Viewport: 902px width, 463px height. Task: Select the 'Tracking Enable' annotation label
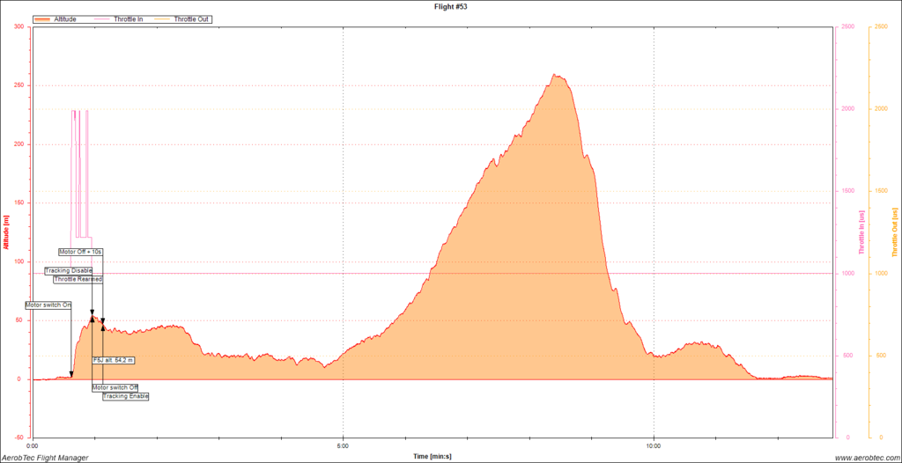[125, 396]
